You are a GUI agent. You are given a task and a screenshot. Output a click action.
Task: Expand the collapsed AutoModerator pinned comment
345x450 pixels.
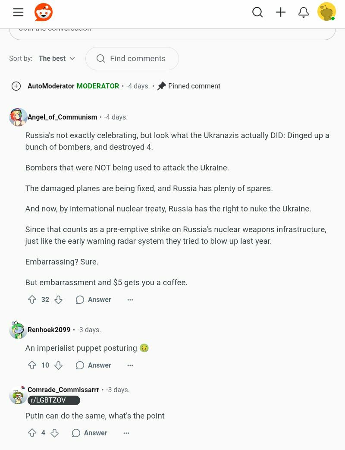(16, 86)
